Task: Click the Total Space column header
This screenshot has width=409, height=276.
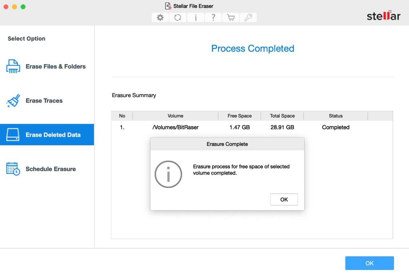Action: click(x=282, y=116)
